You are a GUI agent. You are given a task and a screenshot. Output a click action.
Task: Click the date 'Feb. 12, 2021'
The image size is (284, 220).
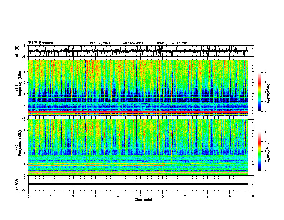pos(100,43)
